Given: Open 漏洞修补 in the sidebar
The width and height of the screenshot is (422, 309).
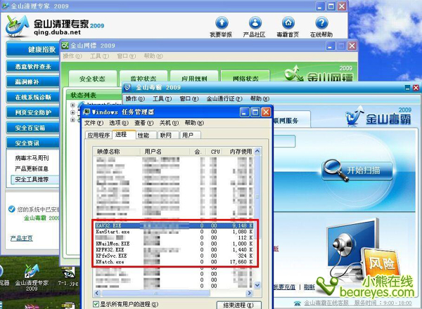Looking at the screenshot, I should point(33,81).
